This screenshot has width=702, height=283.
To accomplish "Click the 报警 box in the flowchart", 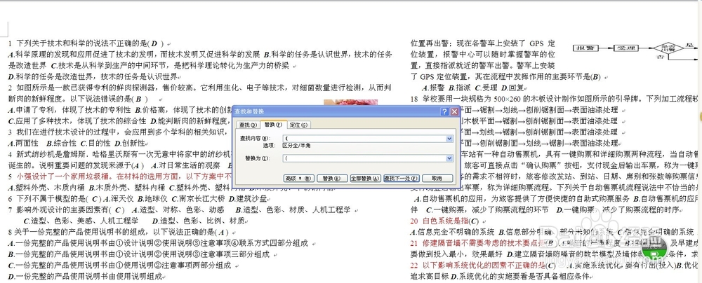I will pyautogui.click(x=585, y=48).
